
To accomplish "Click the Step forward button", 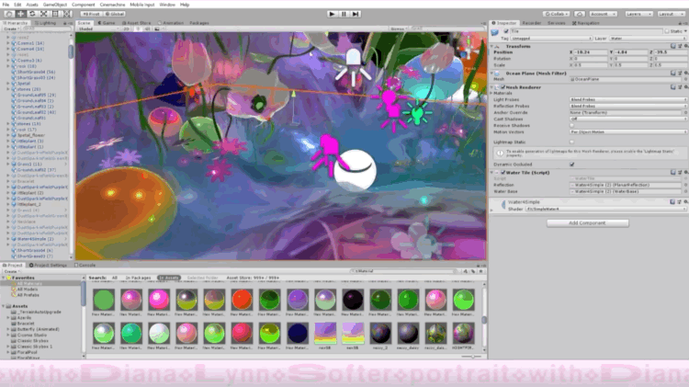I will pyautogui.click(x=356, y=14).
